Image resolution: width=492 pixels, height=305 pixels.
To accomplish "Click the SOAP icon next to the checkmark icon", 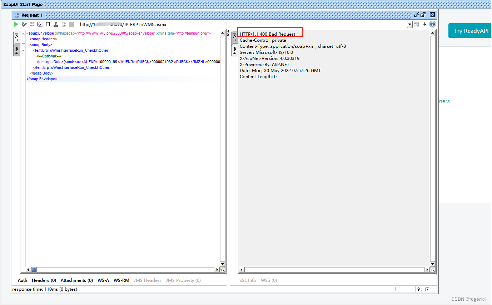I will tap(32, 24).
